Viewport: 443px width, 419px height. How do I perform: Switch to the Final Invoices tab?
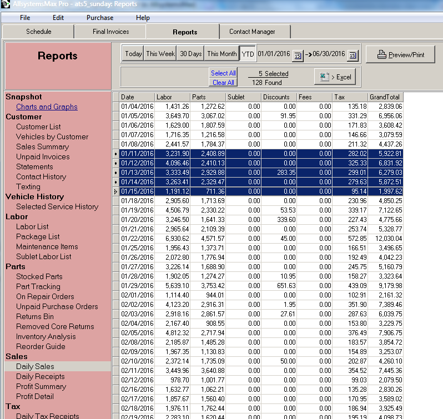(110, 32)
